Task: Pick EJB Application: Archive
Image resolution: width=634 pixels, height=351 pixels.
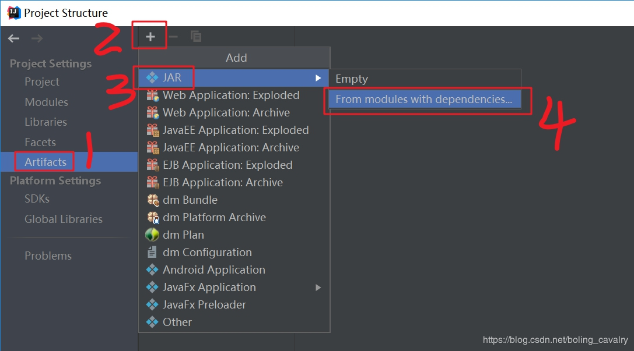Action: [x=234, y=182]
